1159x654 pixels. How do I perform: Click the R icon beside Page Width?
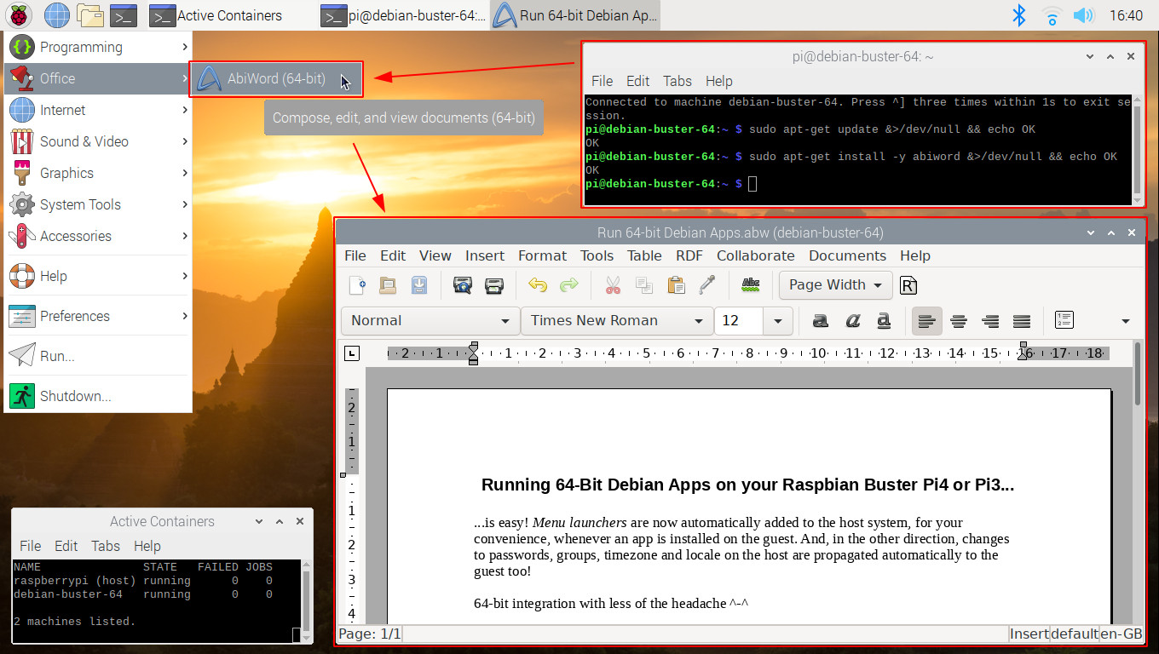908,285
